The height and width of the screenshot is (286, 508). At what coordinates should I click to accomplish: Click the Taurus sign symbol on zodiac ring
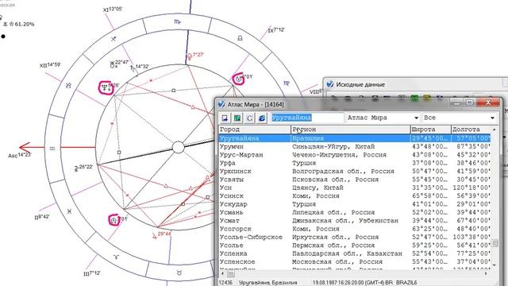pos(179,273)
